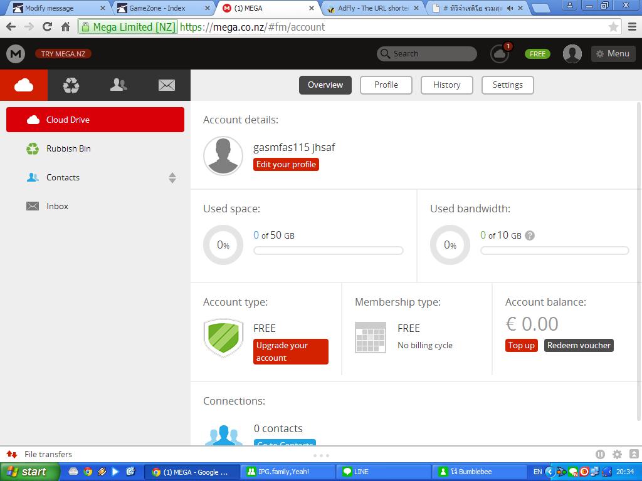Screen dimensions: 642x481
Task: Click the used bandwidth progress bar
Action: click(x=555, y=251)
